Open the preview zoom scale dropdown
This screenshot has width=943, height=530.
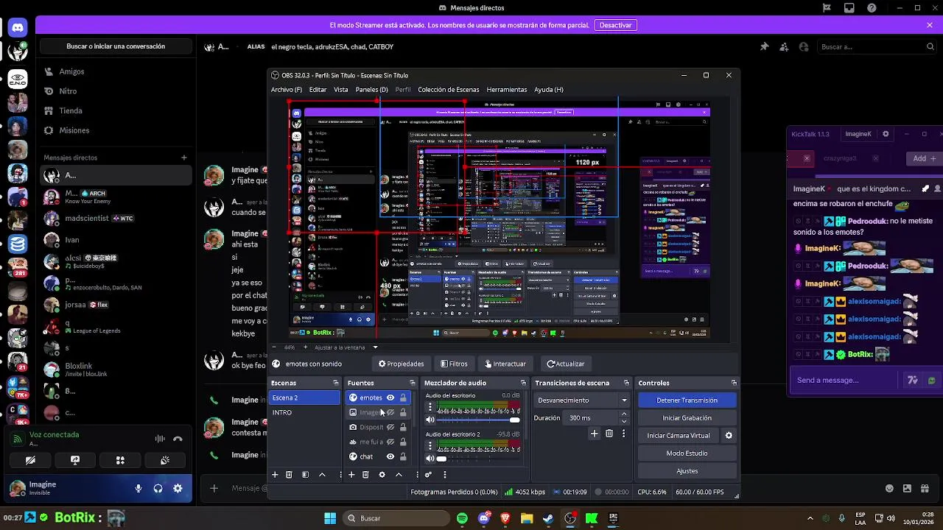375,347
